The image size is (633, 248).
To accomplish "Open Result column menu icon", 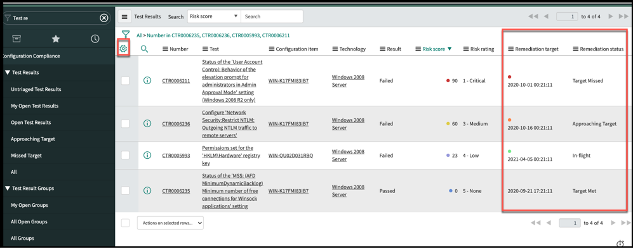I will (x=382, y=49).
